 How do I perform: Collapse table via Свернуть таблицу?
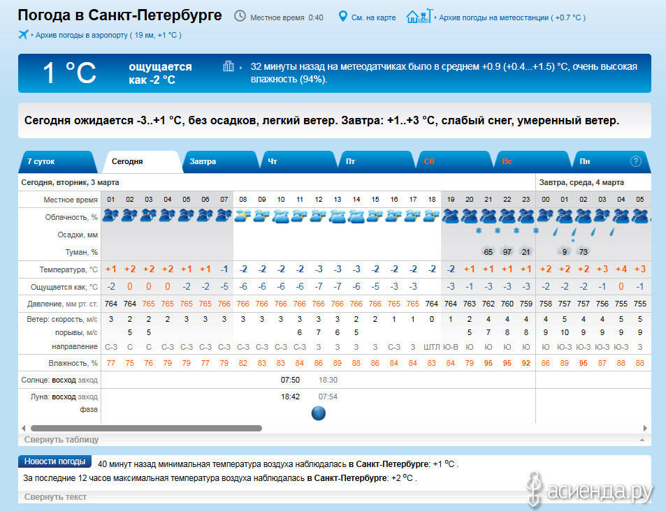tap(61, 440)
